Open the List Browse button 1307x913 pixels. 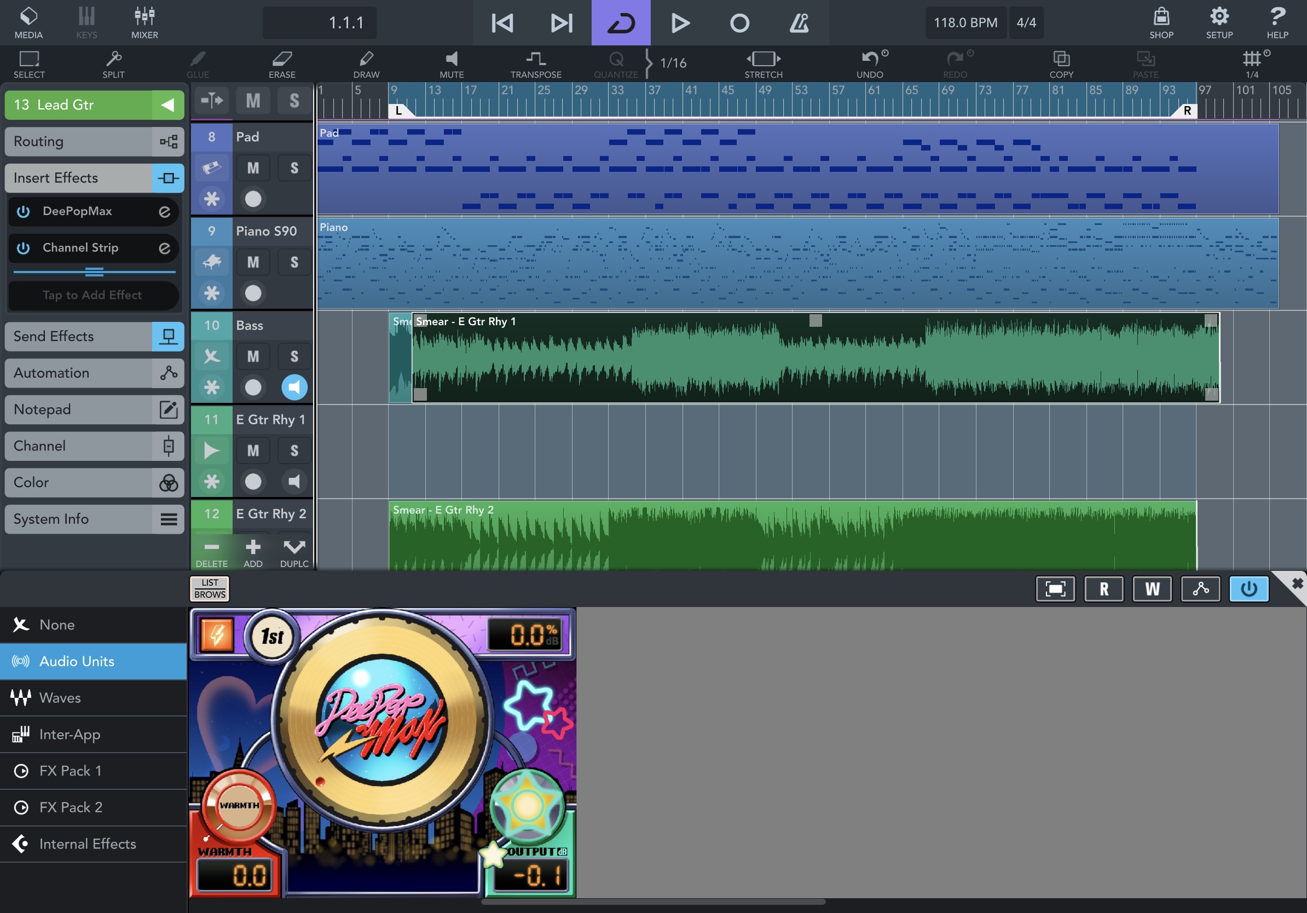tap(210, 588)
